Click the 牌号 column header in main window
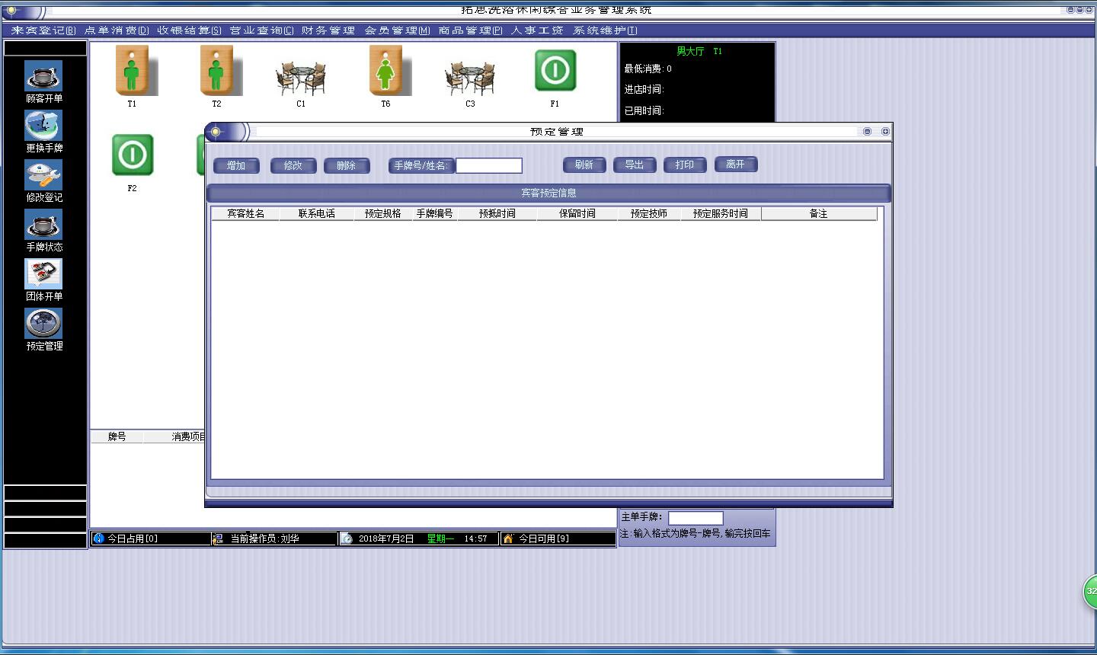The image size is (1097, 655). [117, 436]
